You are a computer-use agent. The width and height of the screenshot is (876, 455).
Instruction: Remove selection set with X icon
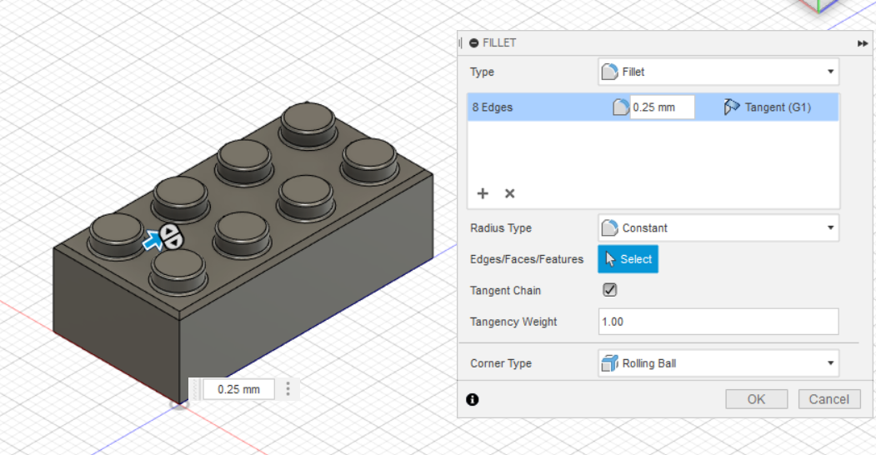[509, 193]
